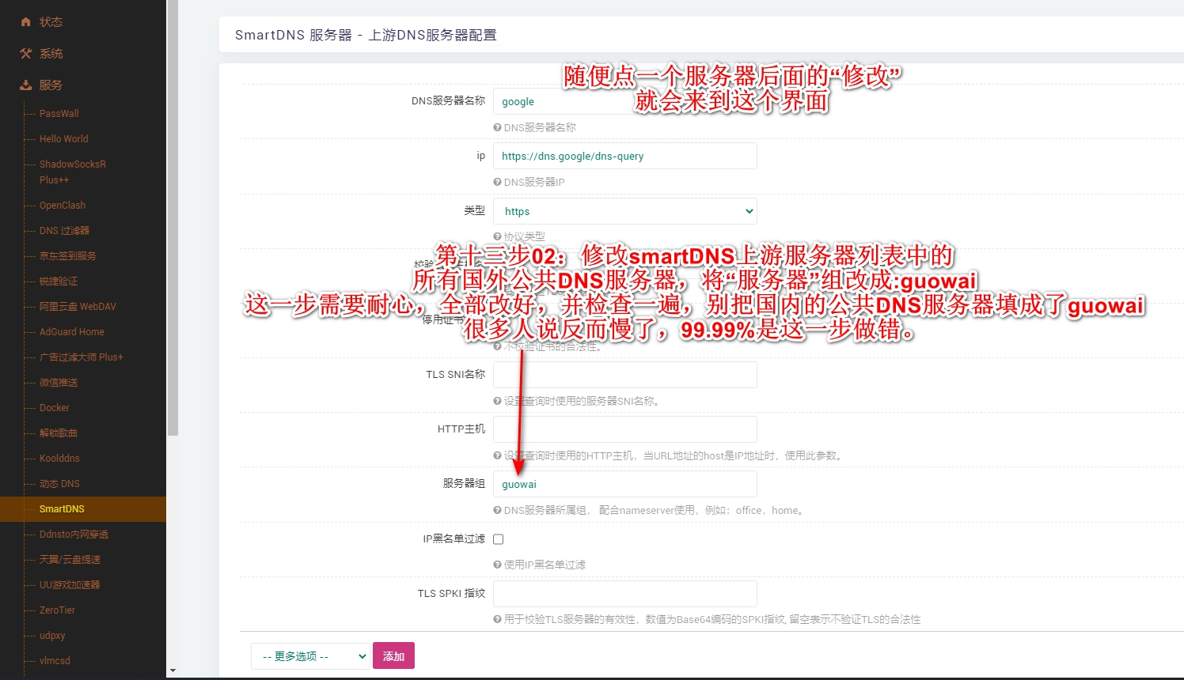
Task: Click help icon beside TLS SPKI hint text
Action: coord(498,620)
